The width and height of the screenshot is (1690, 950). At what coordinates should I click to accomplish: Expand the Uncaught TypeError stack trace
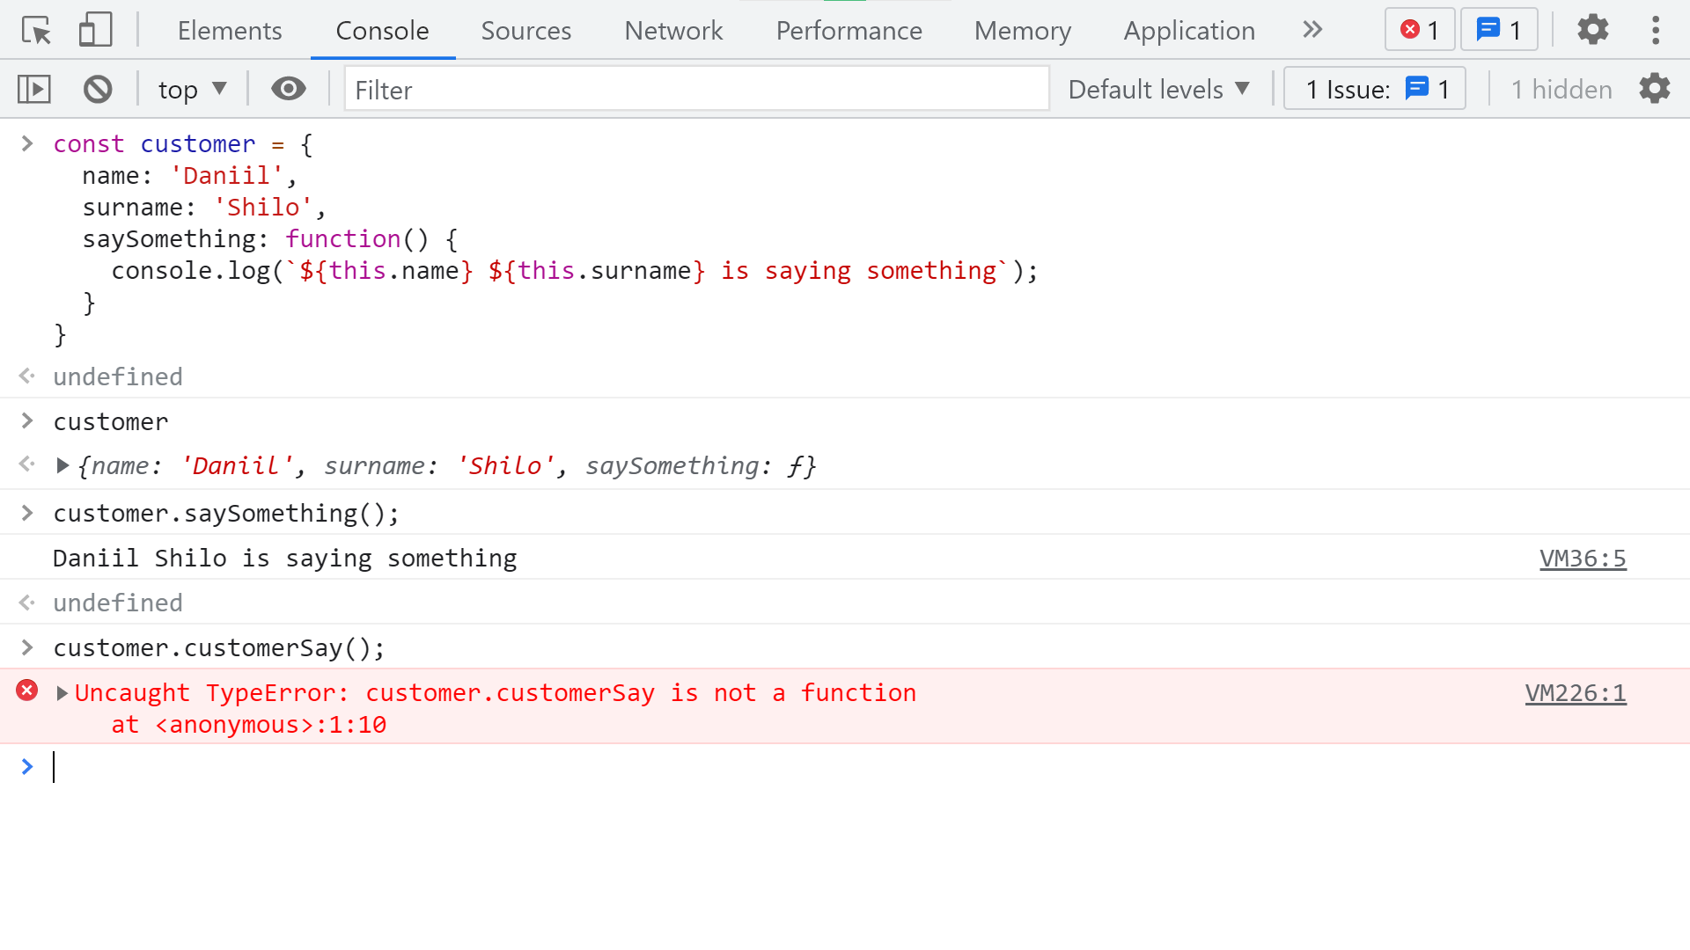pyautogui.click(x=62, y=693)
